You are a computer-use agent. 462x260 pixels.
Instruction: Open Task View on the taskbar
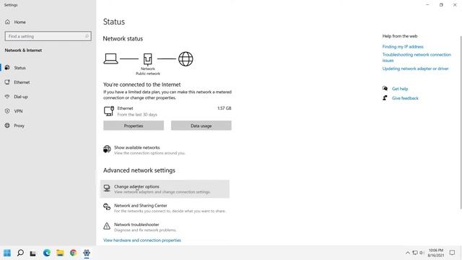click(x=33, y=253)
